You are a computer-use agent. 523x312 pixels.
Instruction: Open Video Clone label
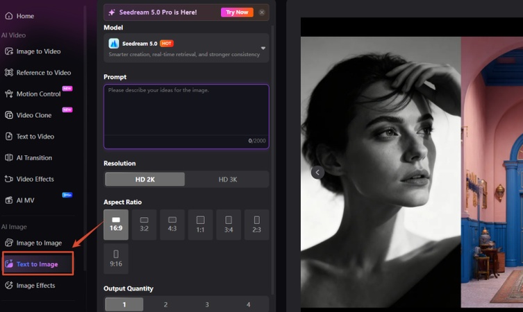click(34, 115)
